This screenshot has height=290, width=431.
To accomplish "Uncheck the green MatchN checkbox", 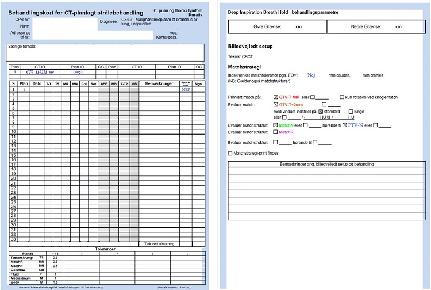I will [275, 125].
